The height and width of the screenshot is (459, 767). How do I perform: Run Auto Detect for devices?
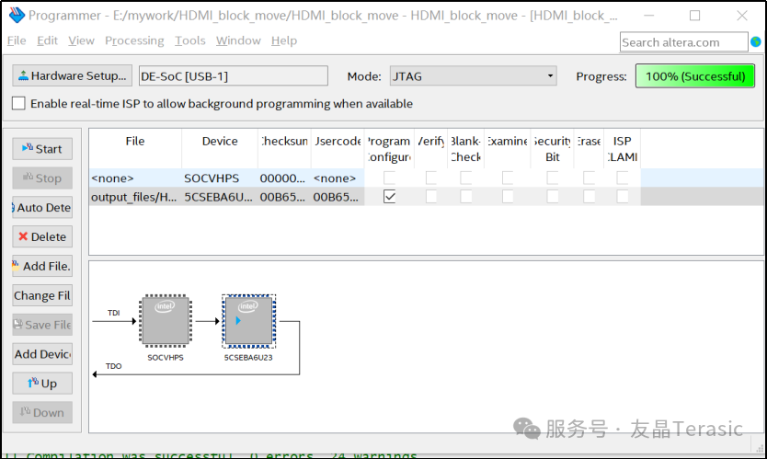coord(42,208)
